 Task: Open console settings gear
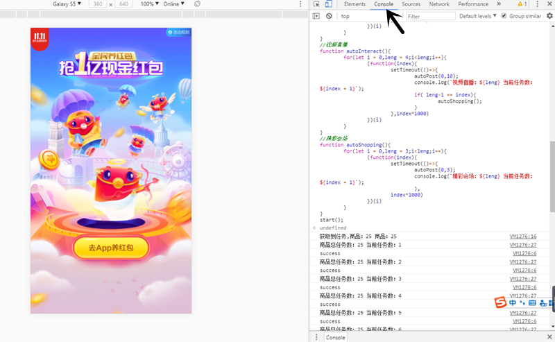pos(549,16)
